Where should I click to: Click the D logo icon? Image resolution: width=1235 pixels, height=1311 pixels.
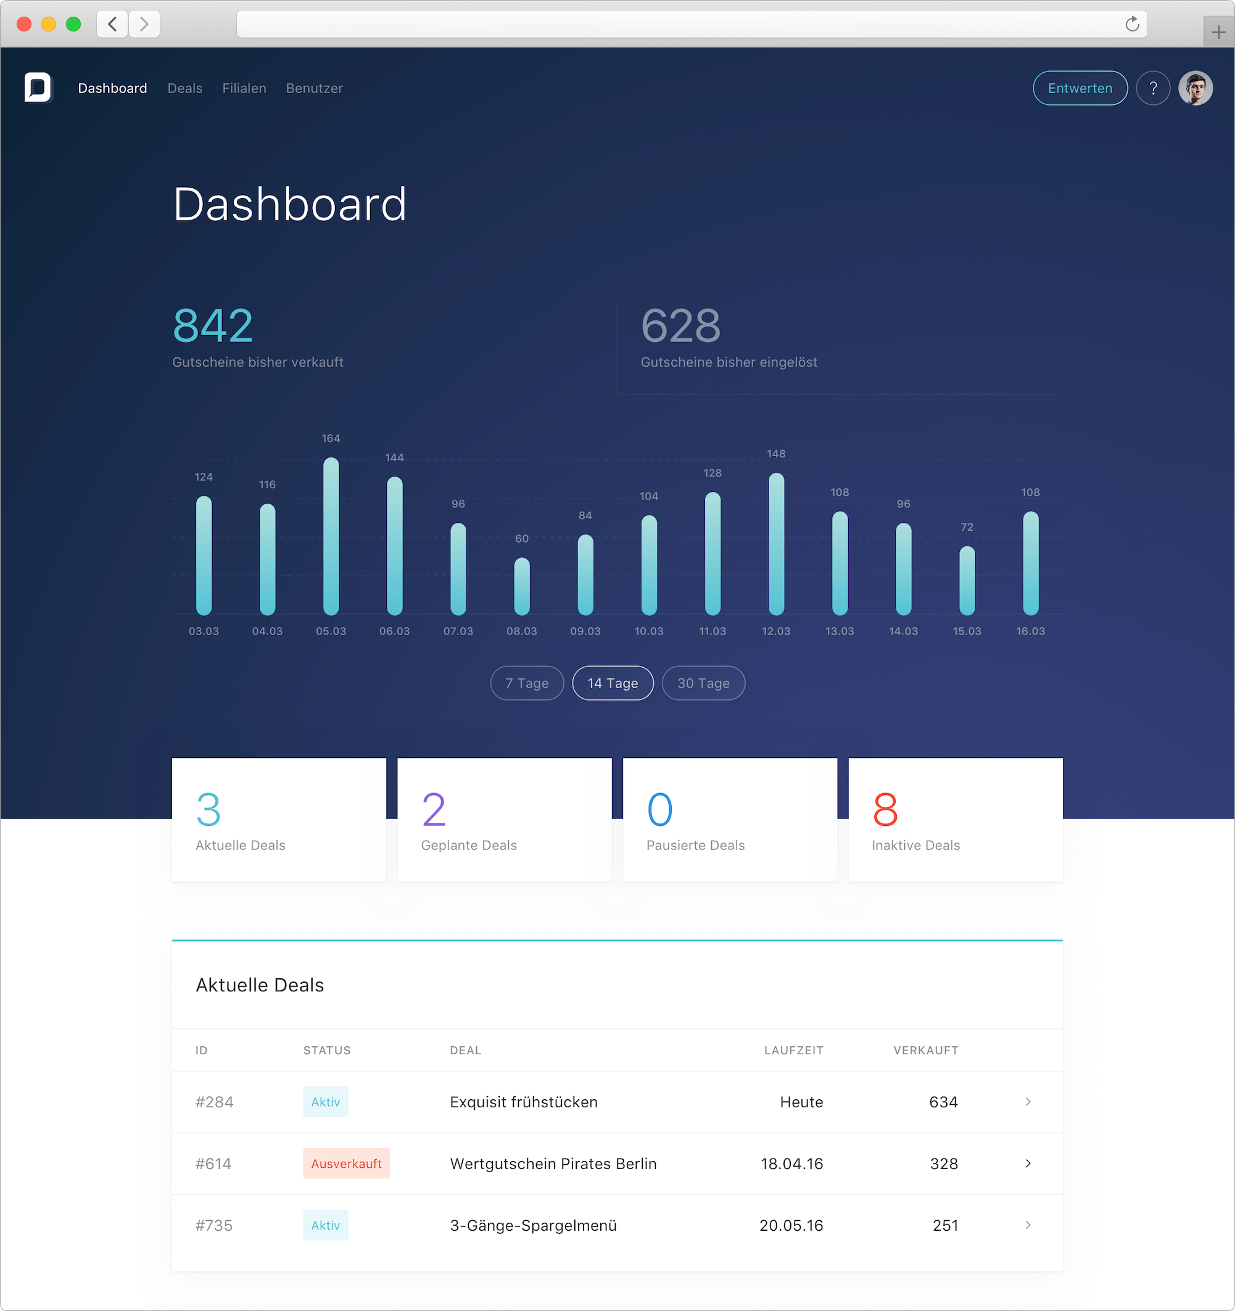(x=38, y=88)
